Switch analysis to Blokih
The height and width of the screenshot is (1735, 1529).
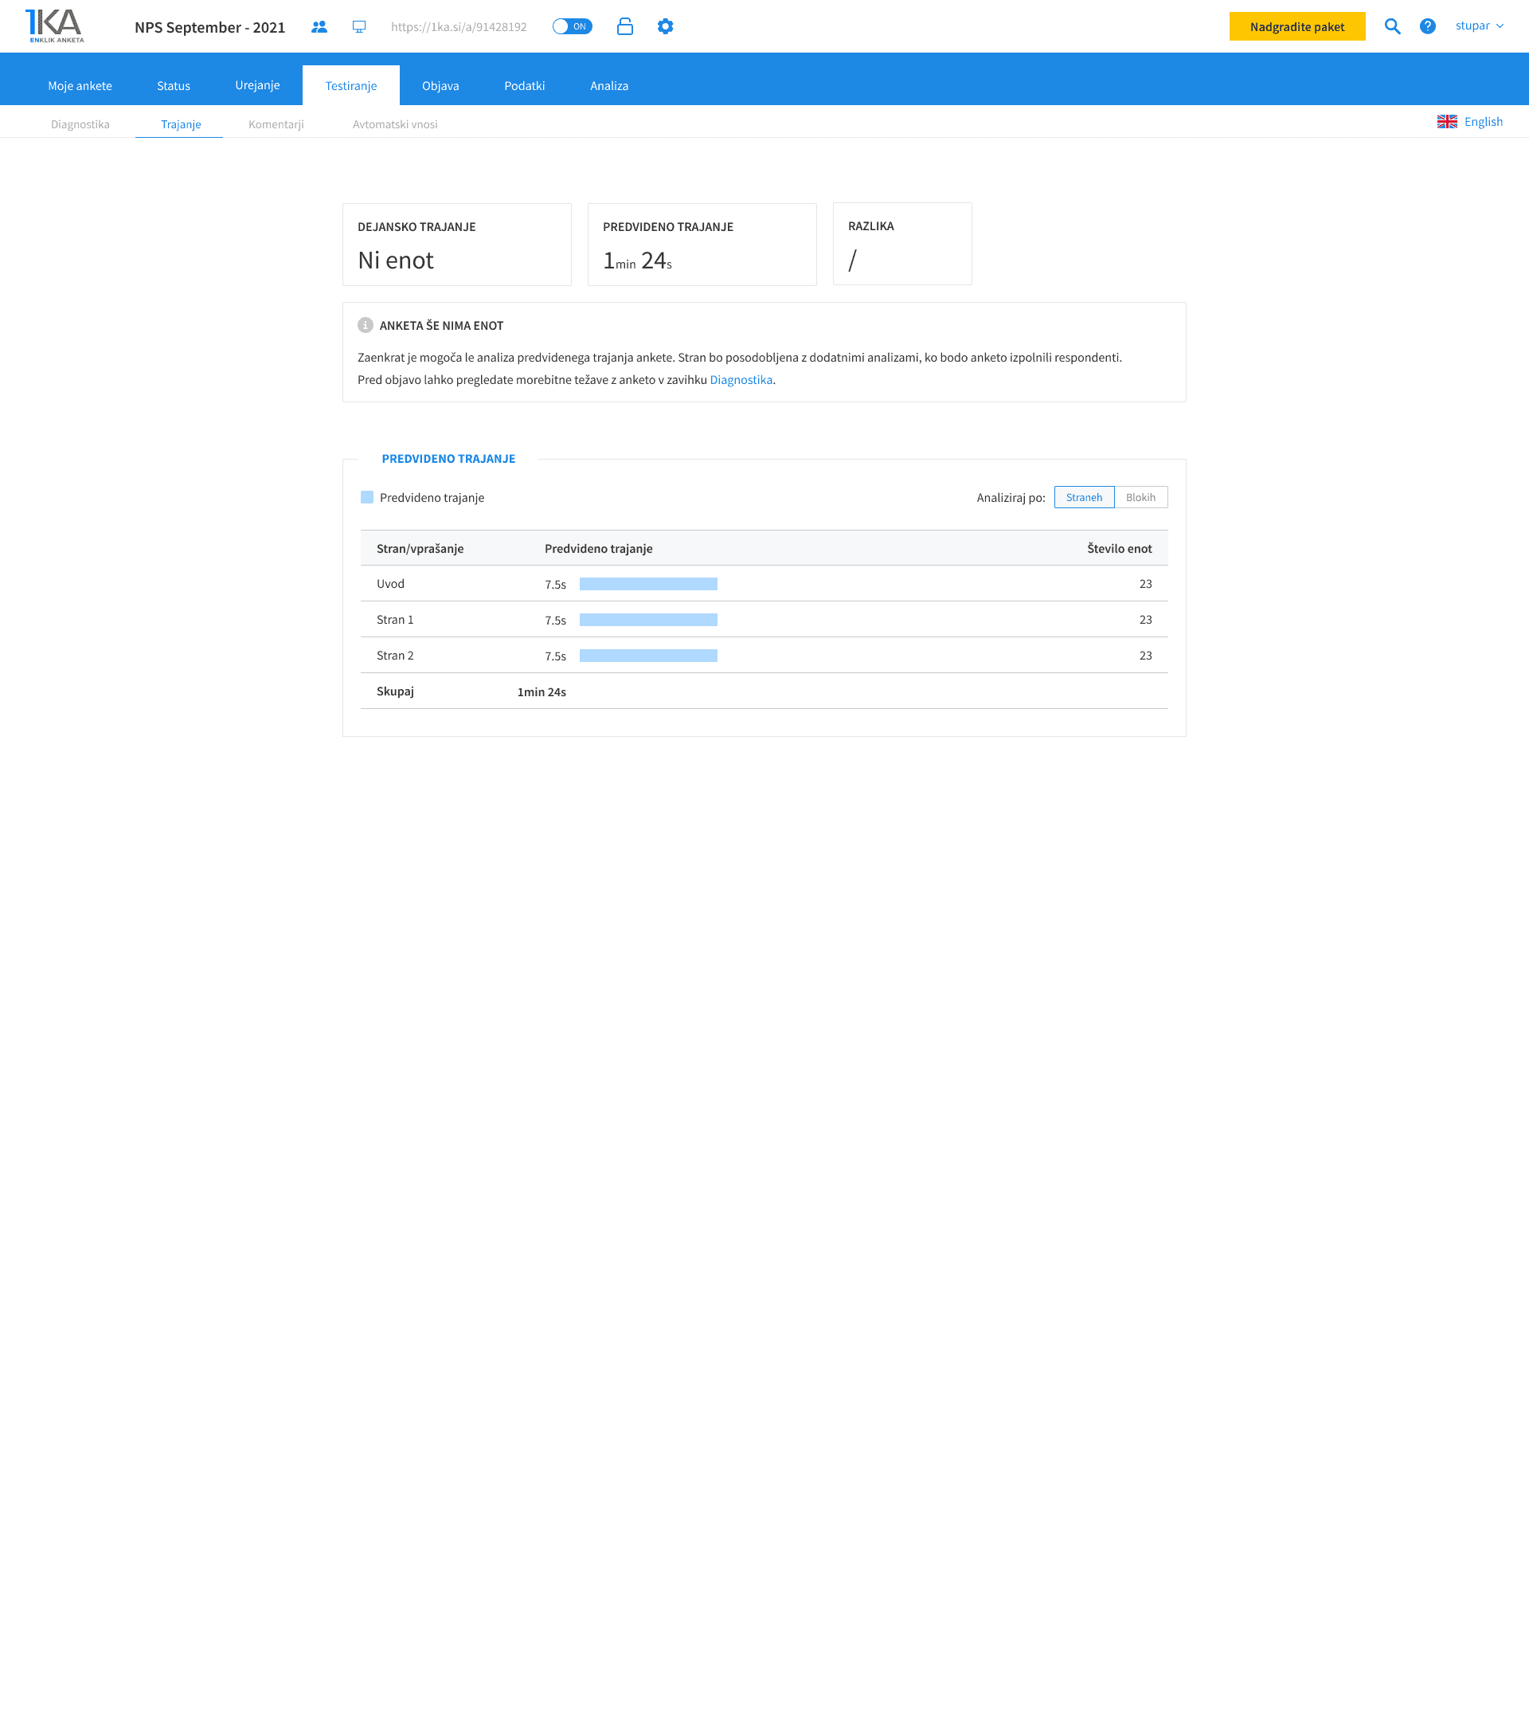[1140, 496]
